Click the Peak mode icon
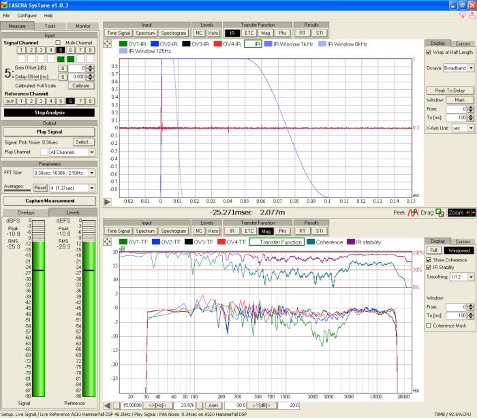The width and height of the screenshot is (477, 418). click(x=412, y=212)
